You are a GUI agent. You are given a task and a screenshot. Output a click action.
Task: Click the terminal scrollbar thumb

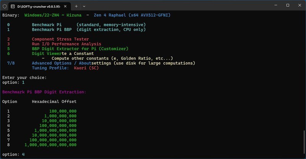tap(304, 142)
